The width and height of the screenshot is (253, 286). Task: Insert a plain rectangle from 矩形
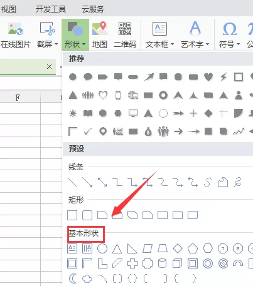(72, 215)
